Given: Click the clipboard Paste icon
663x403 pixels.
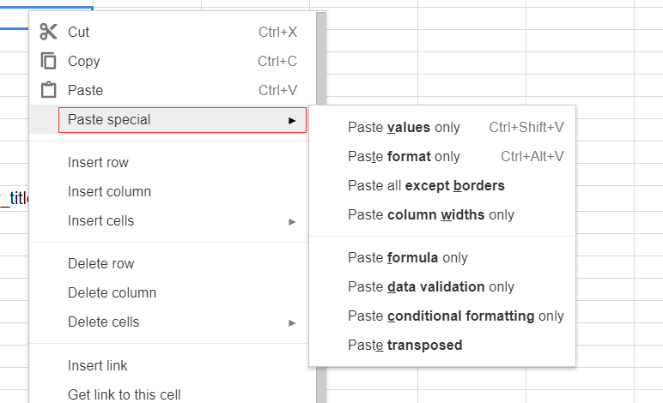Looking at the screenshot, I should click(x=48, y=90).
